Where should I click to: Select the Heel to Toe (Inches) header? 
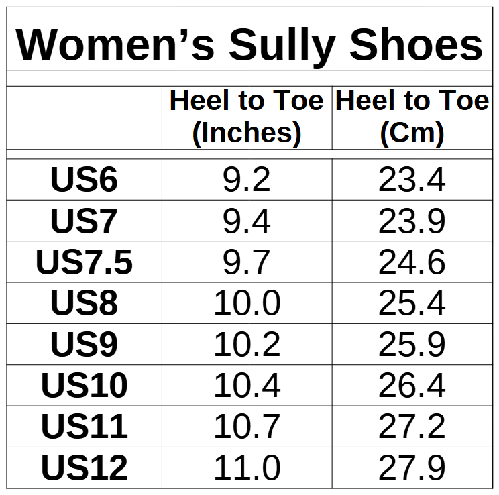tap(246, 117)
